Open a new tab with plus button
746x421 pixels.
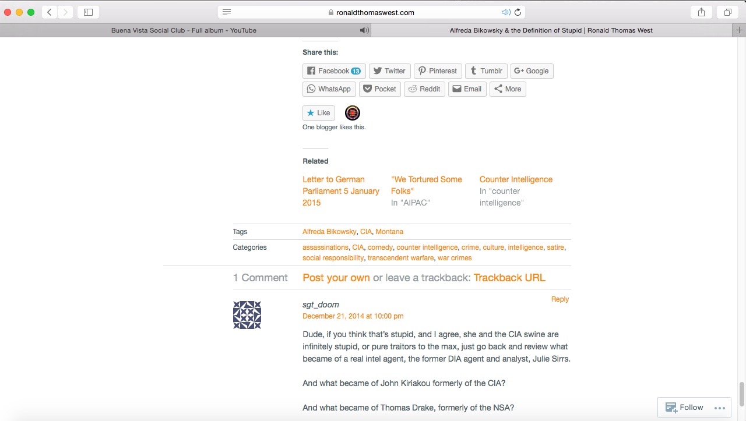pos(740,30)
